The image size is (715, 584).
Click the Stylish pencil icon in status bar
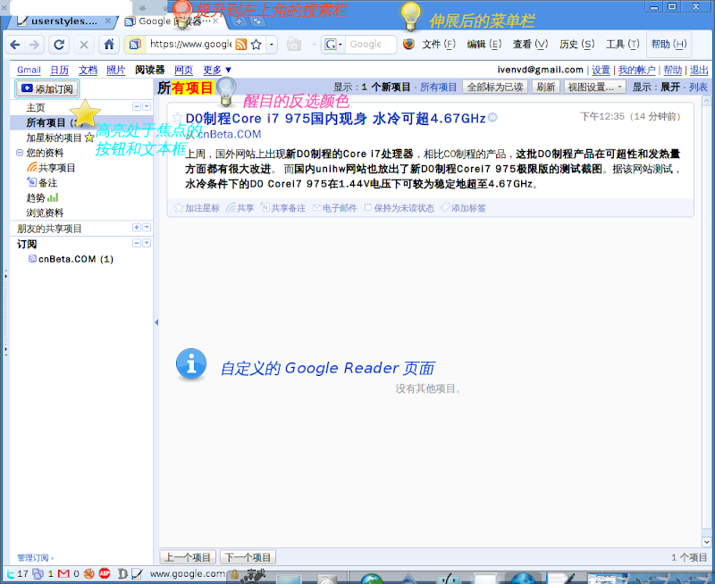138,574
